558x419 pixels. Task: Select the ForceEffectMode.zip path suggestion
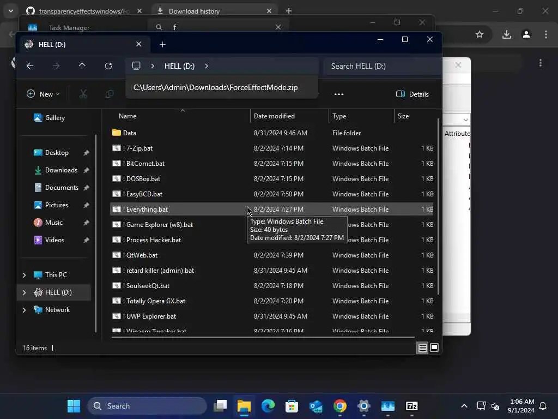tap(222, 88)
